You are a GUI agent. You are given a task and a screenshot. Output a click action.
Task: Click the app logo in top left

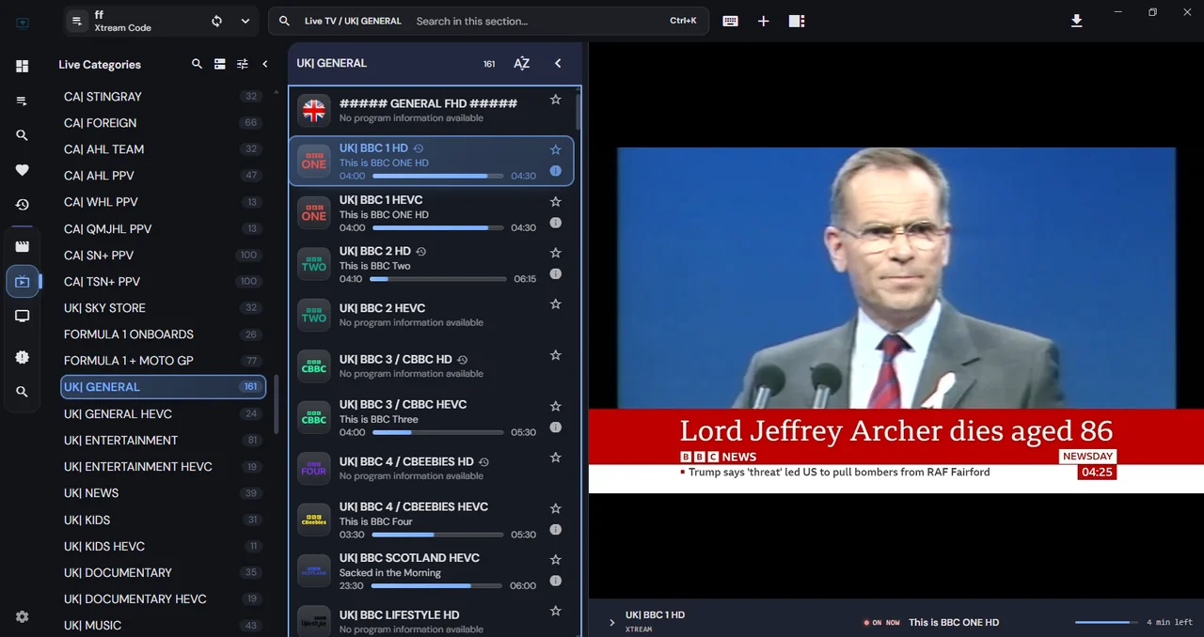tap(23, 23)
